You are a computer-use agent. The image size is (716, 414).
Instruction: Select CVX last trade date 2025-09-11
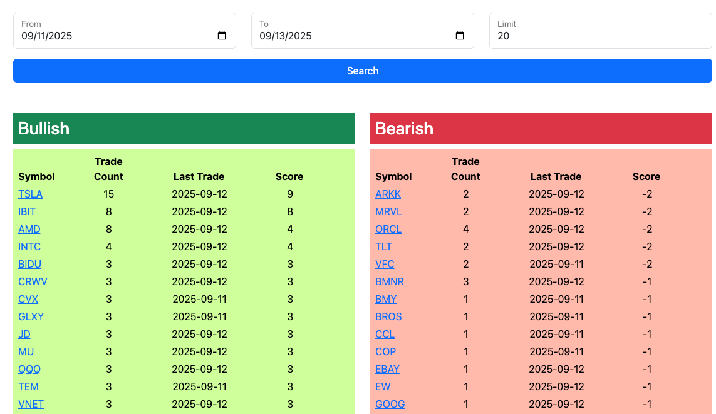(200, 300)
